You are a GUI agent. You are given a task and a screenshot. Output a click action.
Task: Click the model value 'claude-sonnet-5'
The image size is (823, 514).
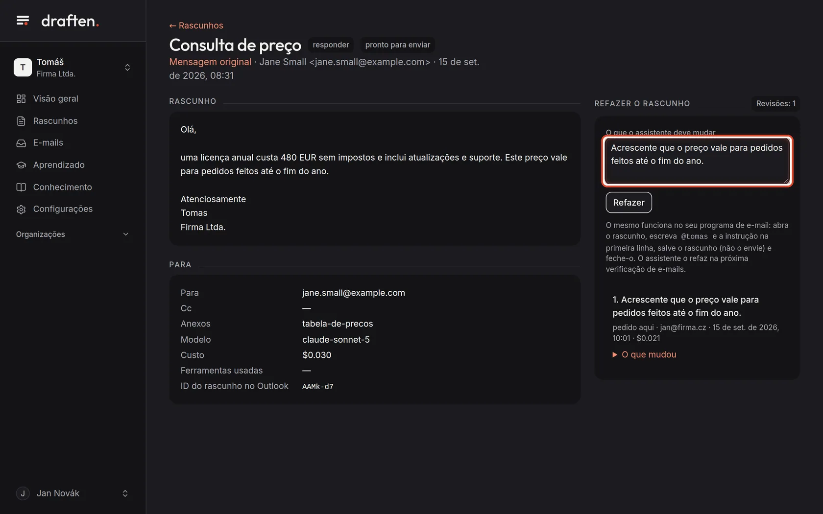pos(336,340)
